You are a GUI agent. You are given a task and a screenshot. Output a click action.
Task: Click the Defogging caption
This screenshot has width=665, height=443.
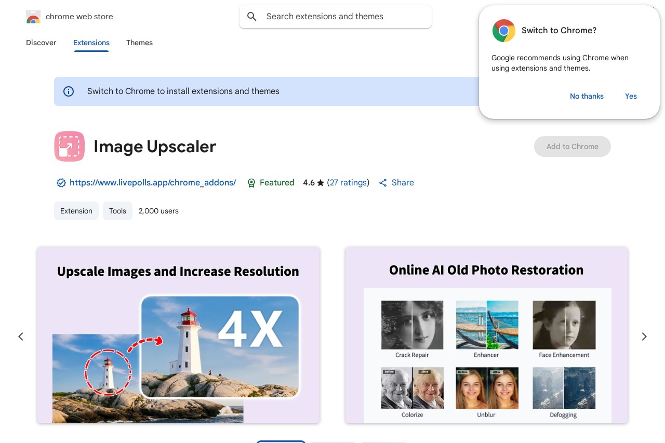coord(564,415)
